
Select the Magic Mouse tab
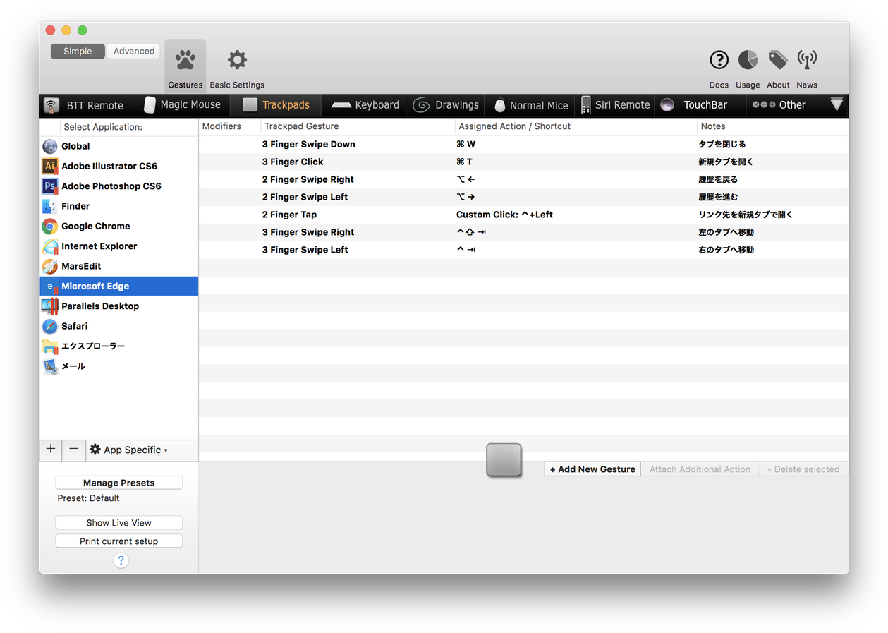(182, 105)
